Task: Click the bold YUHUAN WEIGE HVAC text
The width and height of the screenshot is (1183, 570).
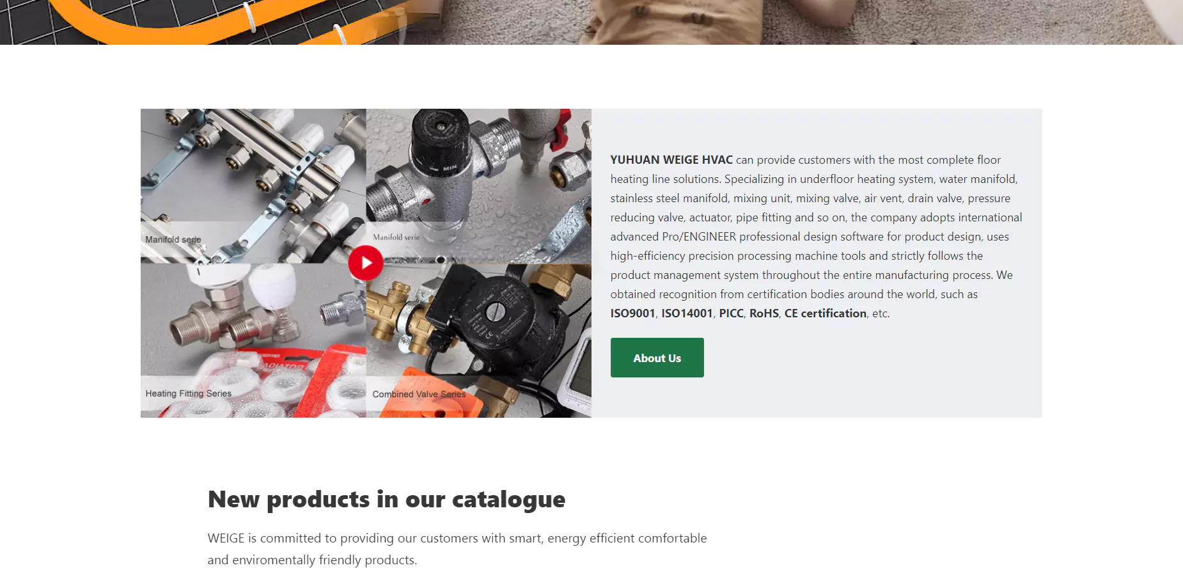Action: click(671, 160)
